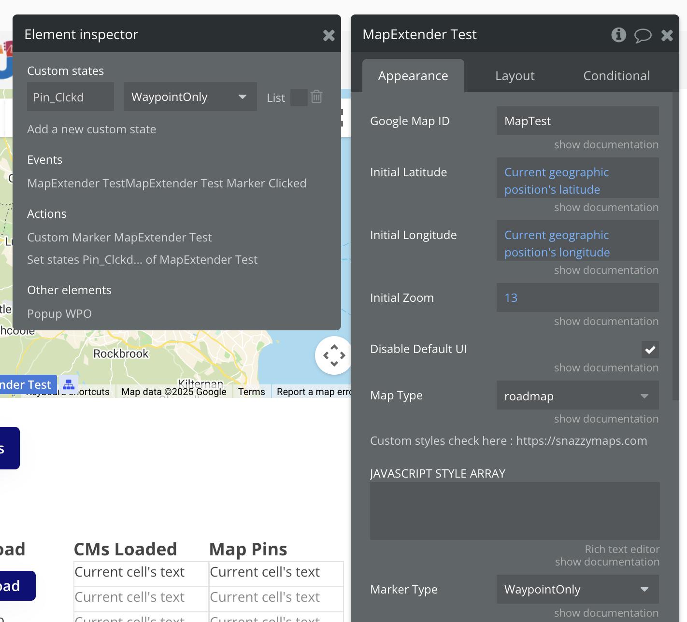The width and height of the screenshot is (687, 622).
Task: Select second row cell under Map Pins
Action: [276, 599]
